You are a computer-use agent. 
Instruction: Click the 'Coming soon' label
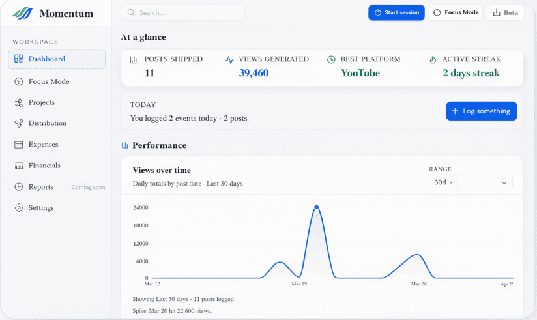89,188
